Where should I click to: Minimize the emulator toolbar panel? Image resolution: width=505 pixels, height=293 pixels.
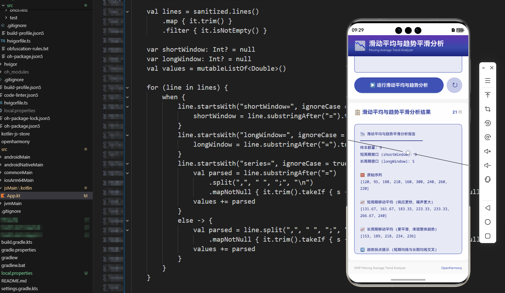(x=483, y=68)
